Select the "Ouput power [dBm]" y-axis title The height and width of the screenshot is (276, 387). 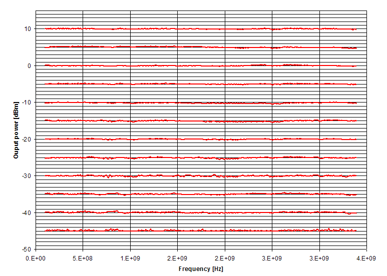point(16,129)
